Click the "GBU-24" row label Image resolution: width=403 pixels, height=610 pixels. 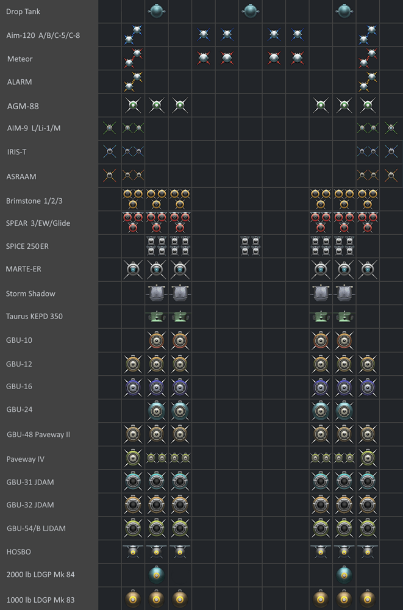19,409
